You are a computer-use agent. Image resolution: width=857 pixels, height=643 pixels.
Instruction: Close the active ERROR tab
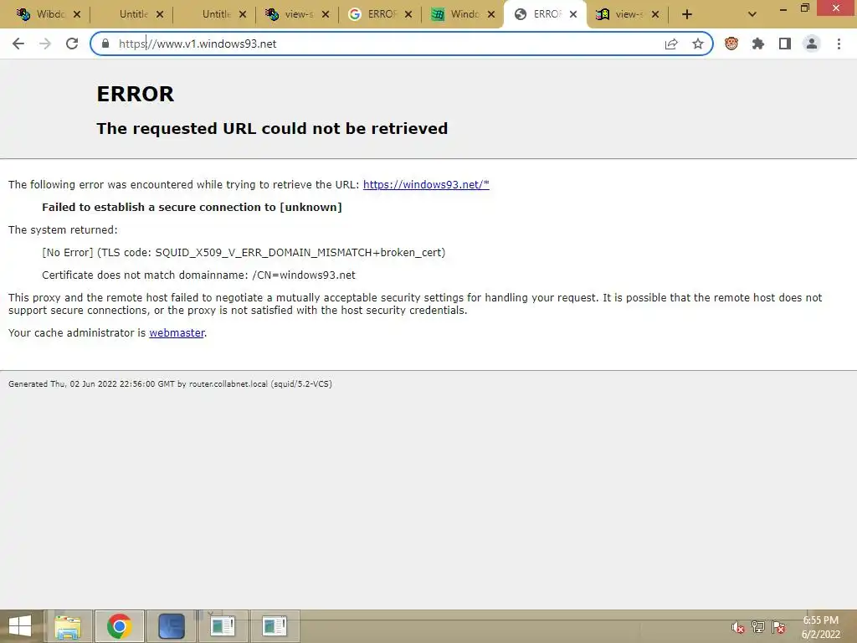pos(573,14)
